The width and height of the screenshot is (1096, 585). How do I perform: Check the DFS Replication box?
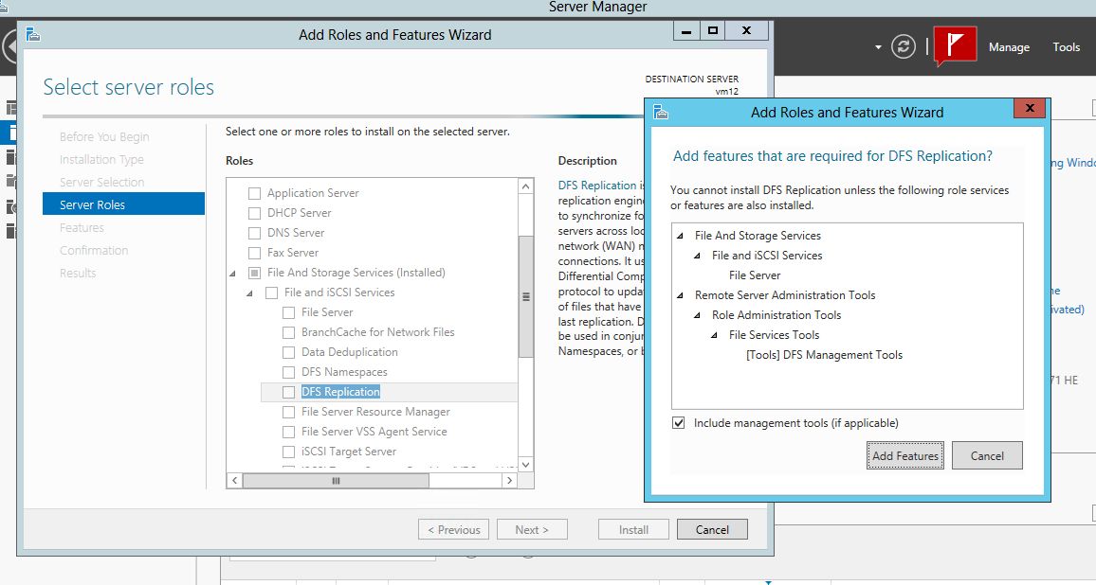pos(288,392)
